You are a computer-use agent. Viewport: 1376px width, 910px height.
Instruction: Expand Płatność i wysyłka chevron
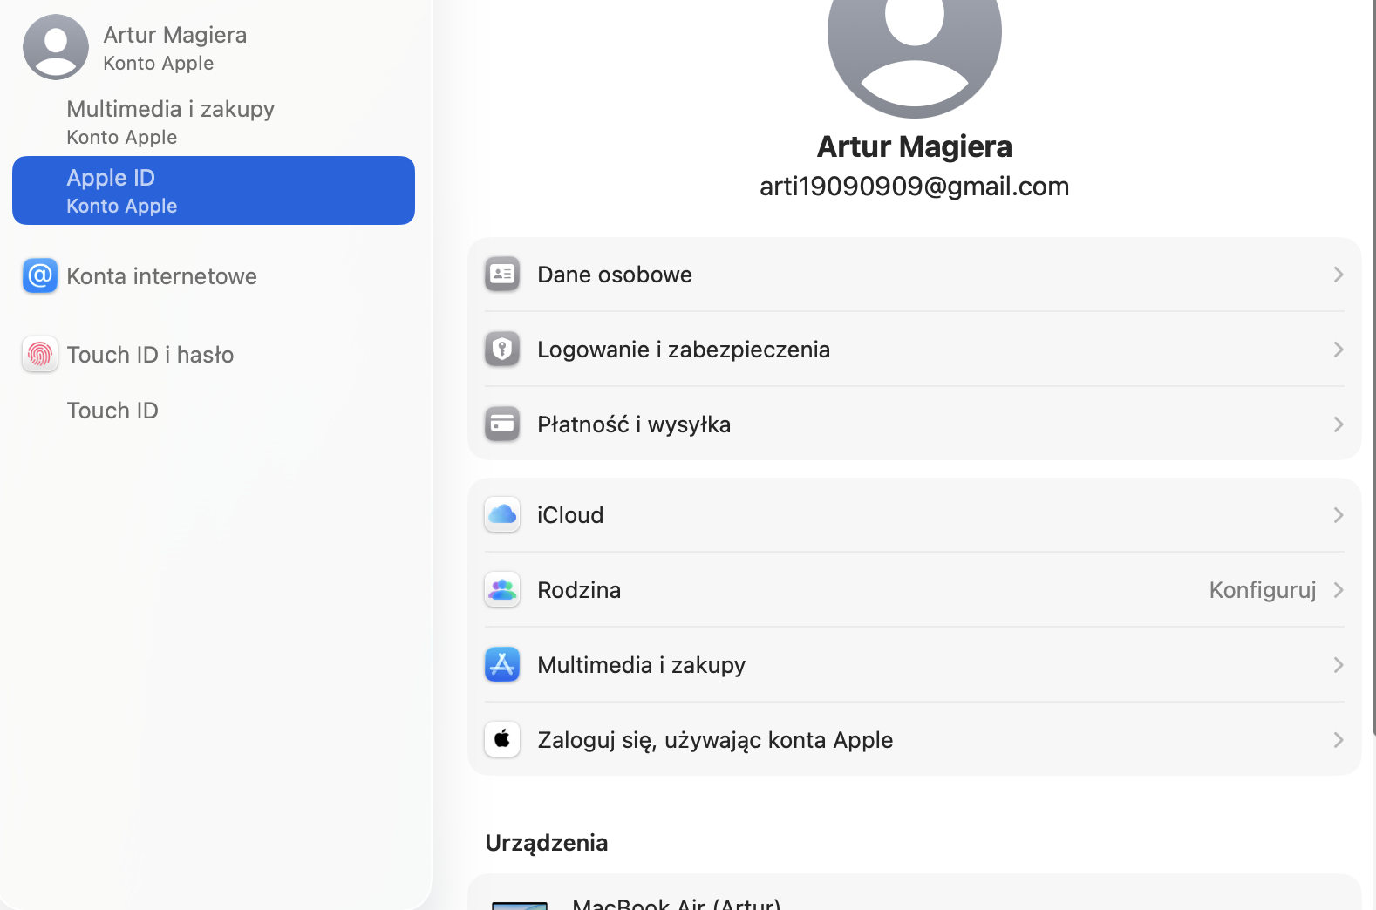tap(1338, 424)
